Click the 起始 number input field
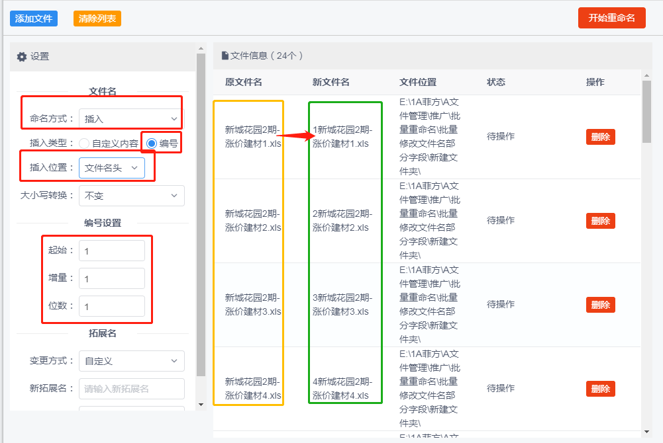Screen dimensions: 663x443 click(112, 251)
